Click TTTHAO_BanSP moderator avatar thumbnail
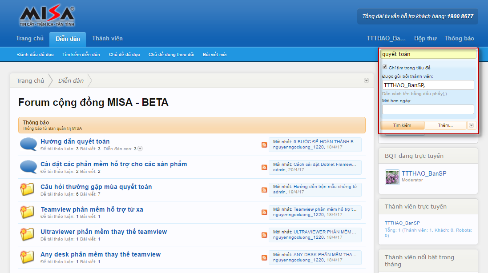 tap(392, 177)
